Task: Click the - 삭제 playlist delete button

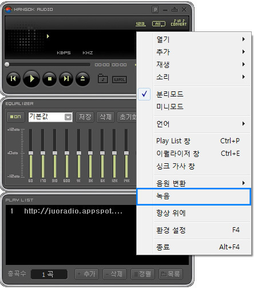Action: pos(114,274)
